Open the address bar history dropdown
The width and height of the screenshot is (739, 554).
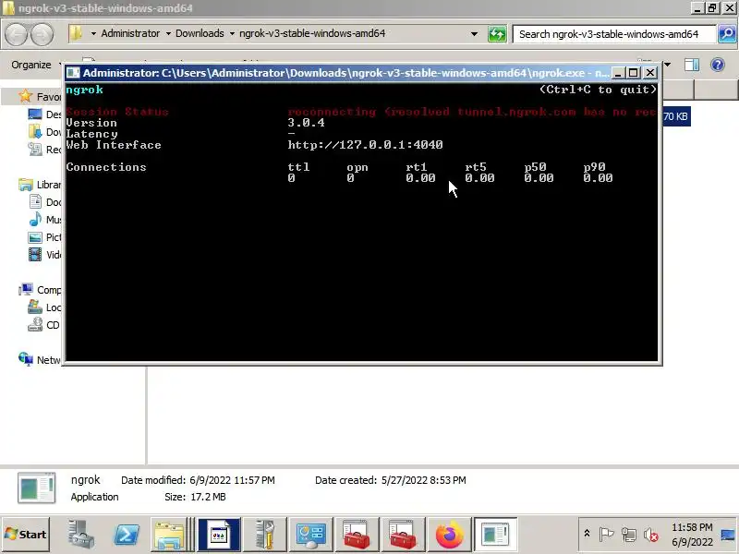(x=474, y=34)
